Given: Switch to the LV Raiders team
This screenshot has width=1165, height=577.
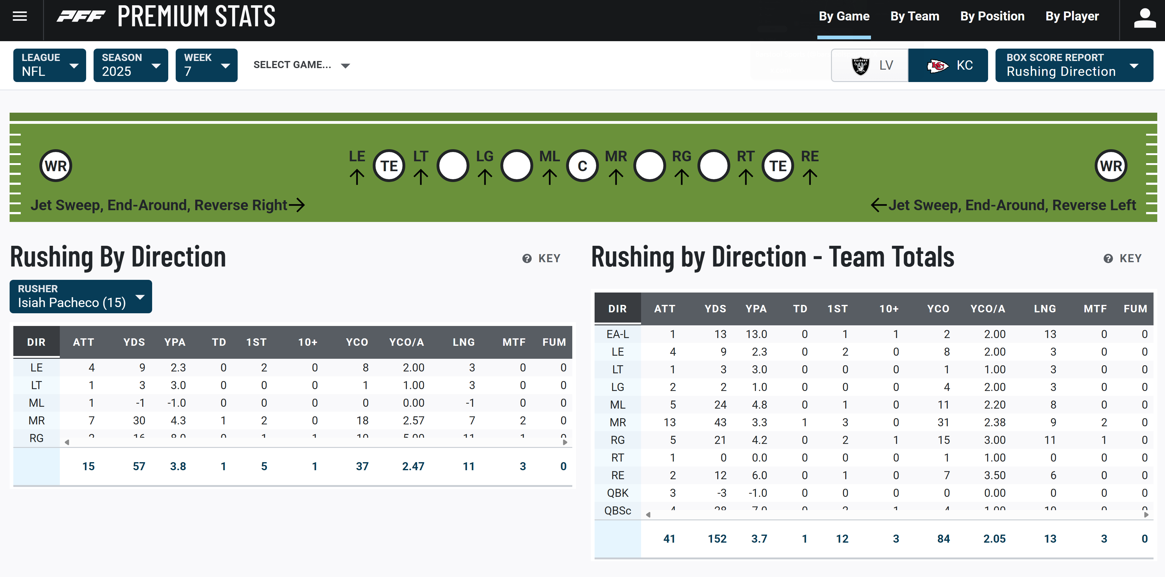Looking at the screenshot, I should [x=870, y=66].
